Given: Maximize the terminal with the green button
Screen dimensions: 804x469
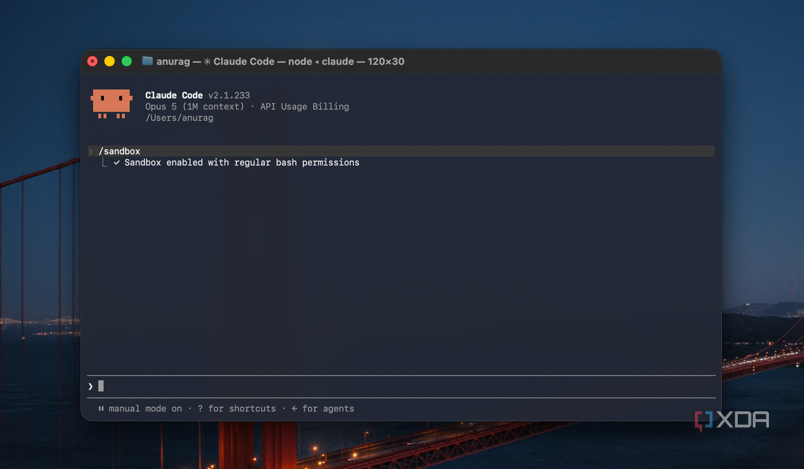Looking at the screenshot, I should click(x=127, y=61).
